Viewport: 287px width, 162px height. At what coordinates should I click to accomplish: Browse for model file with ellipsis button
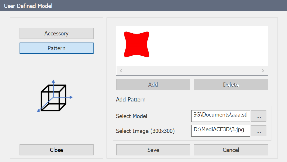[259, 116]
